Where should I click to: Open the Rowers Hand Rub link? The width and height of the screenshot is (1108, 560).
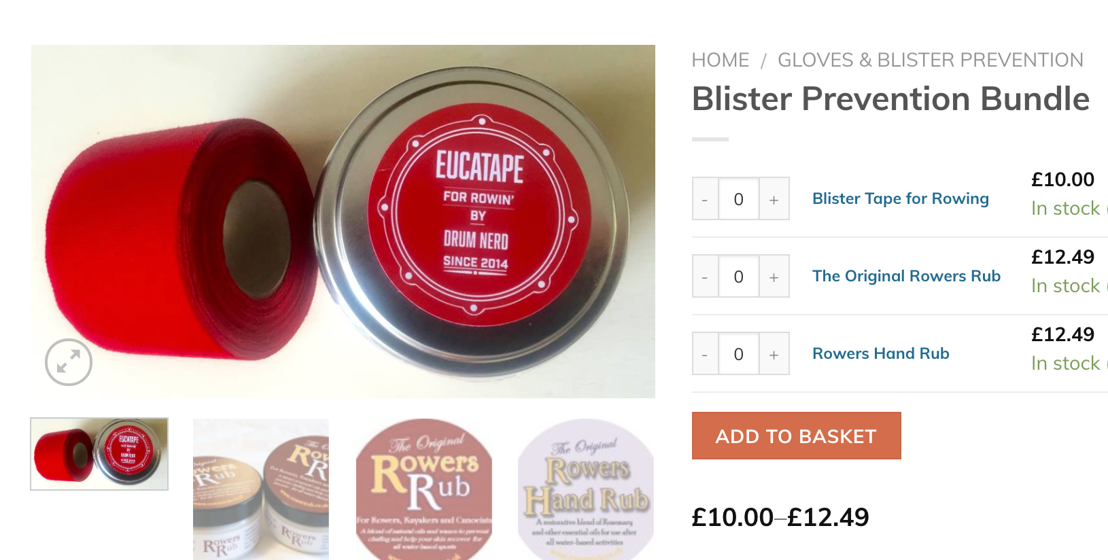click(880, 353)
